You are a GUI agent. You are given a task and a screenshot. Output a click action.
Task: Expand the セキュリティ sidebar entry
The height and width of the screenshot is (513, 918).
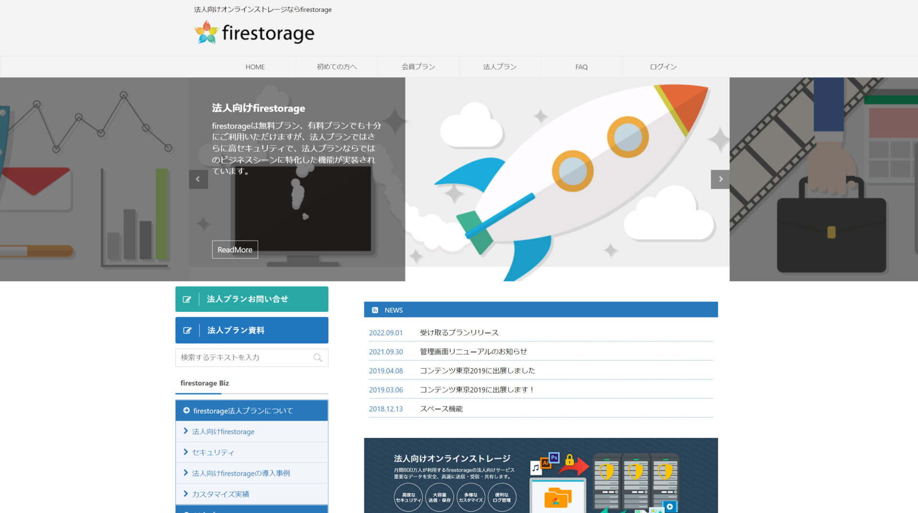point(212,452)
